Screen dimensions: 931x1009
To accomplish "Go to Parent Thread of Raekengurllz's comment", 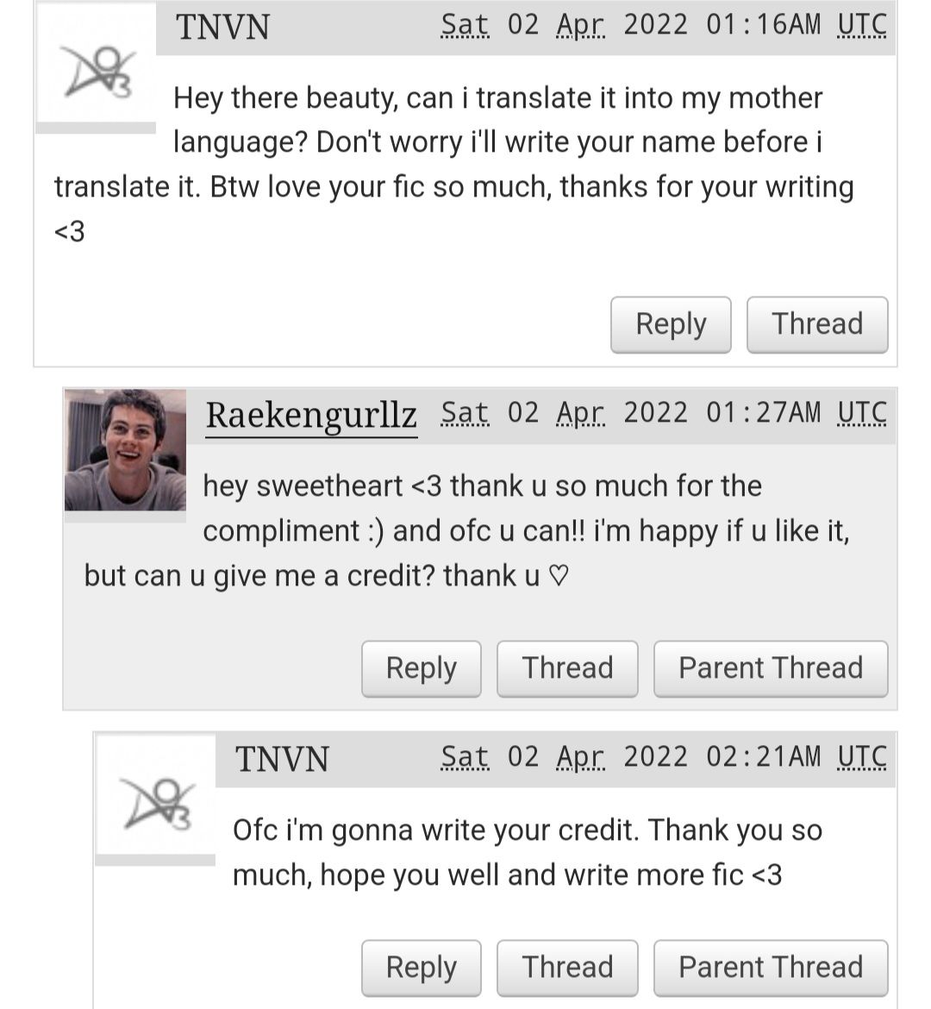I will (x=771, y=668).
